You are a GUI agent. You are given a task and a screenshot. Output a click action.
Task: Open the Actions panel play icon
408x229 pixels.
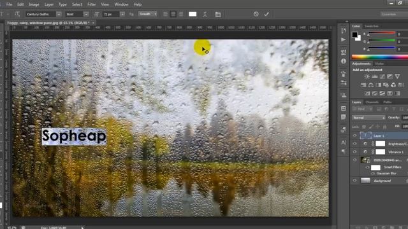click(x=344, y=39)
